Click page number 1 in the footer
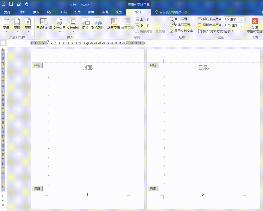Viewport: 263px width, 211px height. (x=87, y=194)
